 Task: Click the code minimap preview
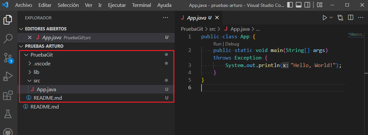click(356, 35)
